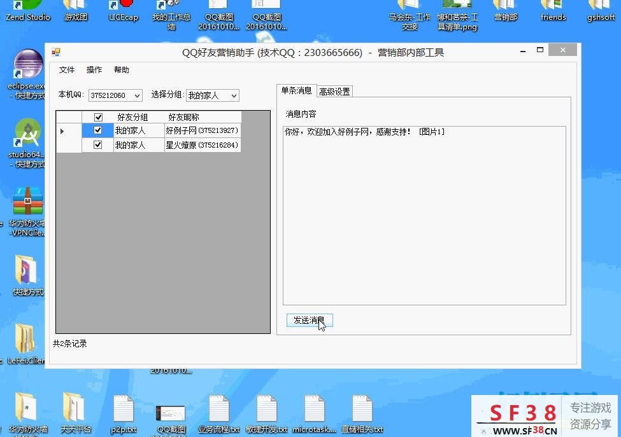This screenshot has height=437, width=621.
Task: Minimize the QQ好友营销助手 window
Action: click(x=523, y=51)
